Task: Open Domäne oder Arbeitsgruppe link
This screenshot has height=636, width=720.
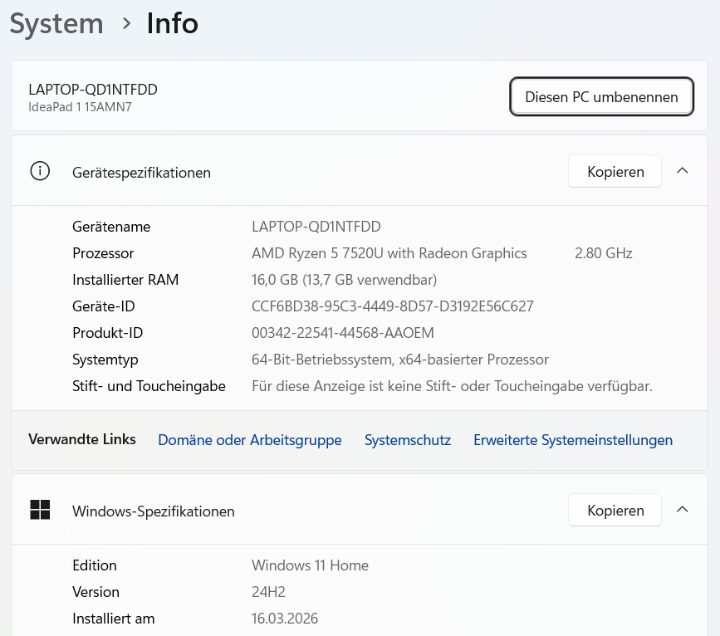Action: [250, 440]
